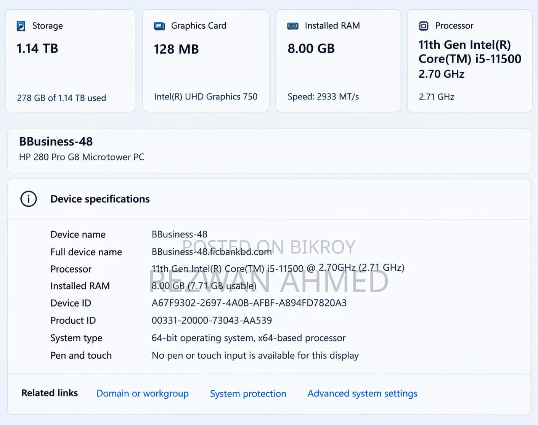Click the "Pen and touch" row label
Viewport: 538px width, 425px height.
(x=81, y=356)
